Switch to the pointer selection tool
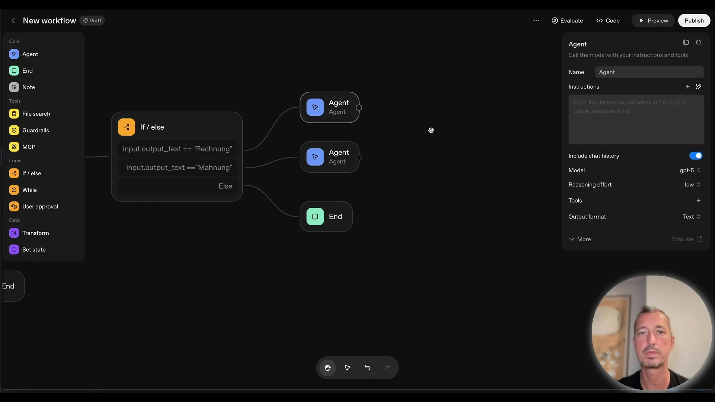 pos(347,368)
